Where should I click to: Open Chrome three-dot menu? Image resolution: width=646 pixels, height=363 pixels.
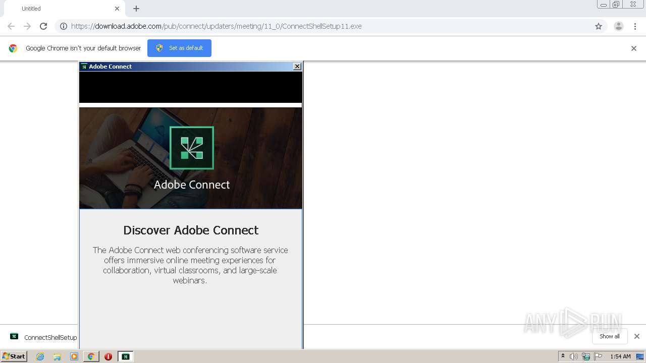click(635, 26)
